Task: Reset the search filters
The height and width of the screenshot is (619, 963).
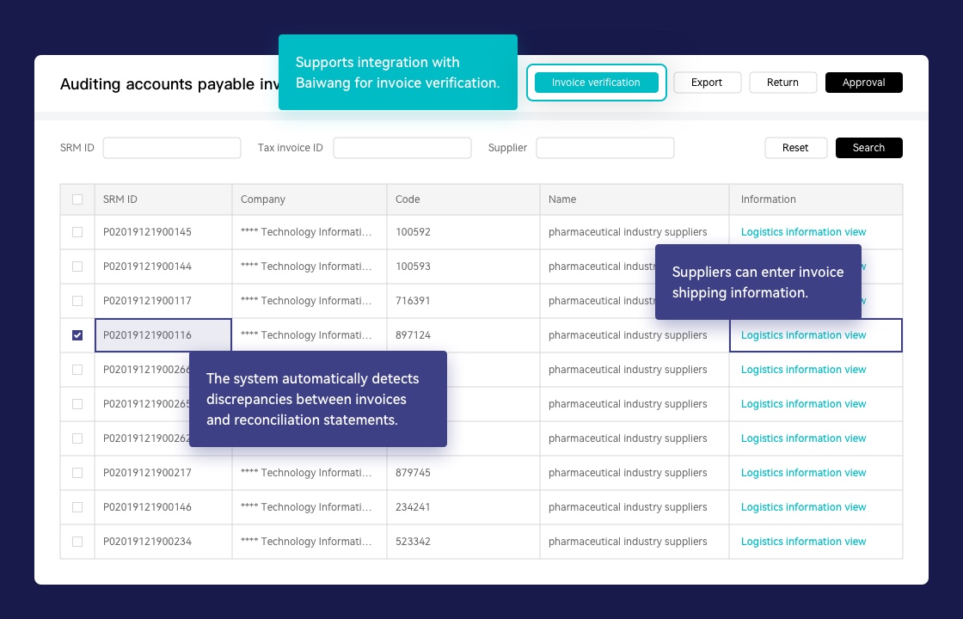Action: 795,148
